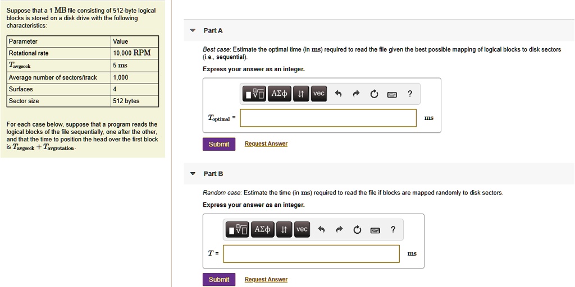Open help for the Part B answer box
The height and width of the screenshot is (287, 575).
click(x=393, y=229)
